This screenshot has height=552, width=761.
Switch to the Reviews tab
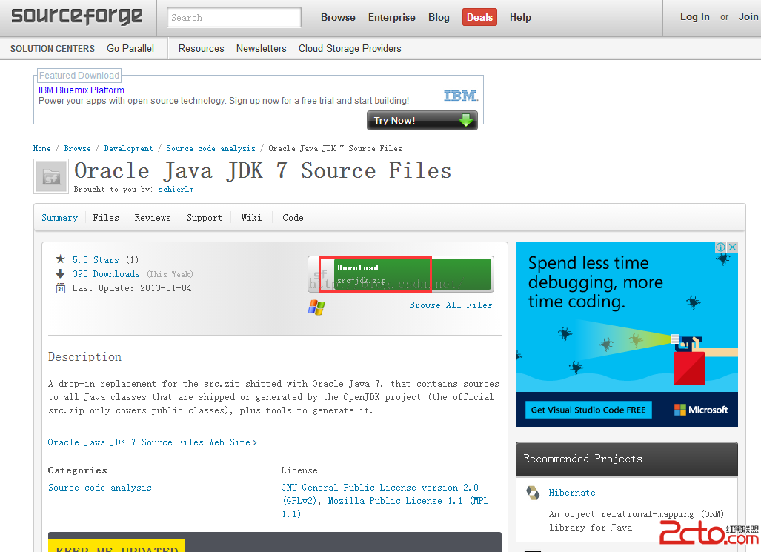pos(153,218)
